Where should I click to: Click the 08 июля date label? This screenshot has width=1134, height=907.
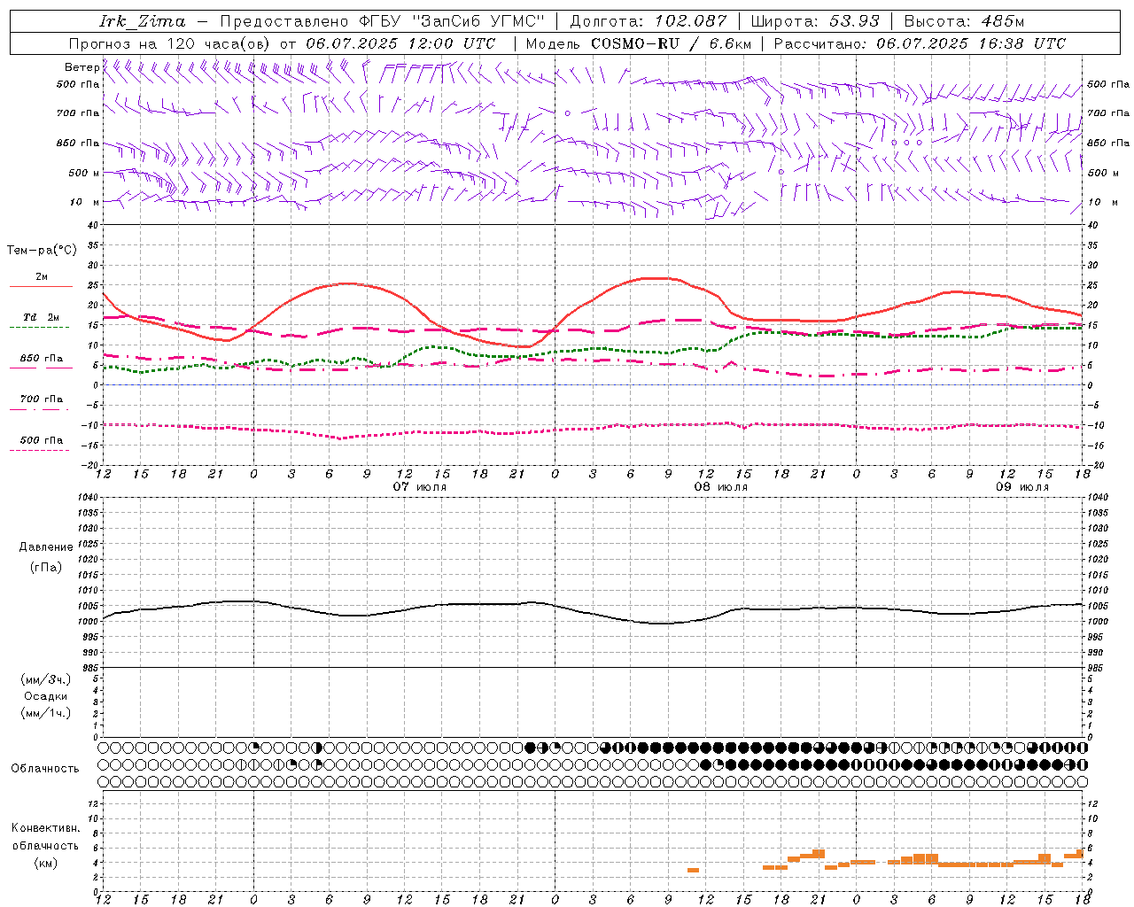tap(720, 487)
